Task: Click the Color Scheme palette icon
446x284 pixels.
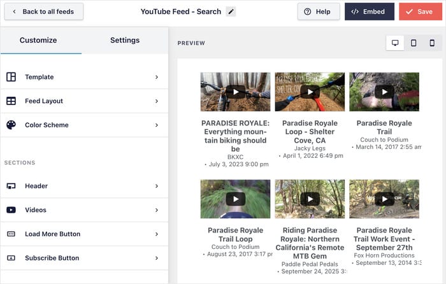Action: 11,125
